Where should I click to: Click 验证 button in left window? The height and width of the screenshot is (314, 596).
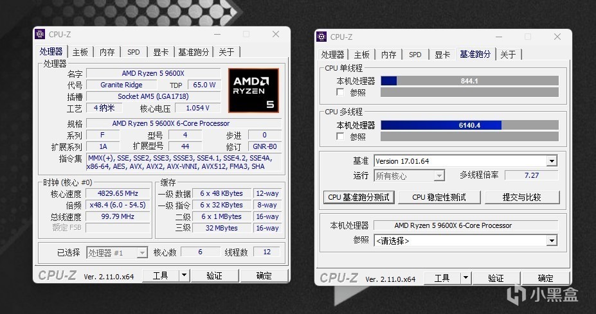(214, 275)
